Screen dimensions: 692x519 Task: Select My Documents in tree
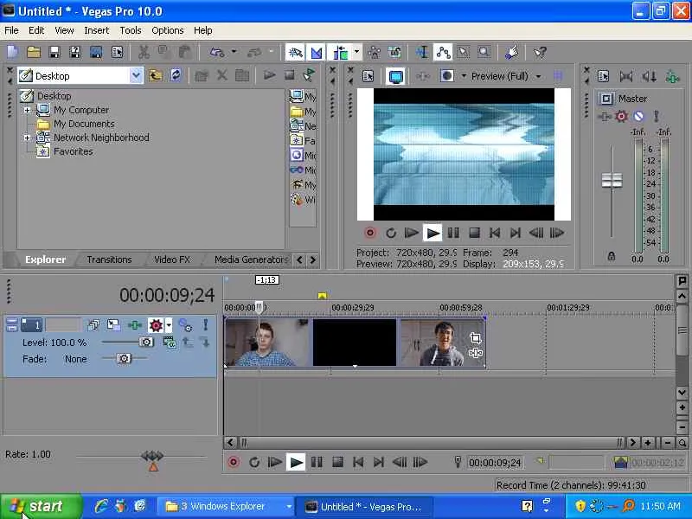(x=84, y=124)
